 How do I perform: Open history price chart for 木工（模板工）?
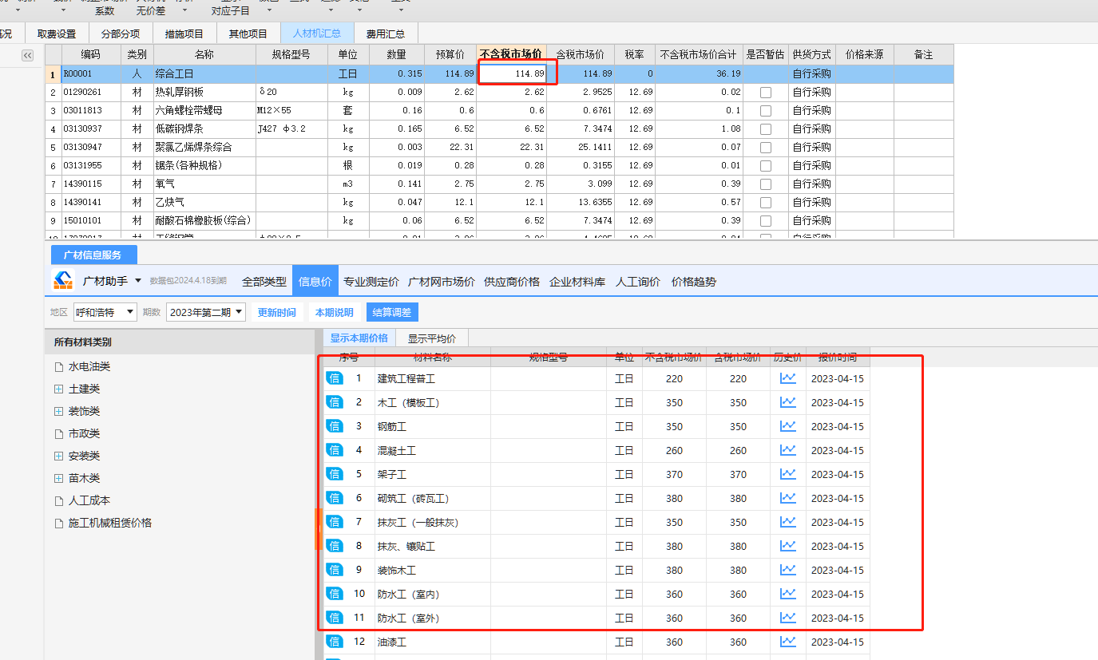pyautogui.click(x=788, y=402)
